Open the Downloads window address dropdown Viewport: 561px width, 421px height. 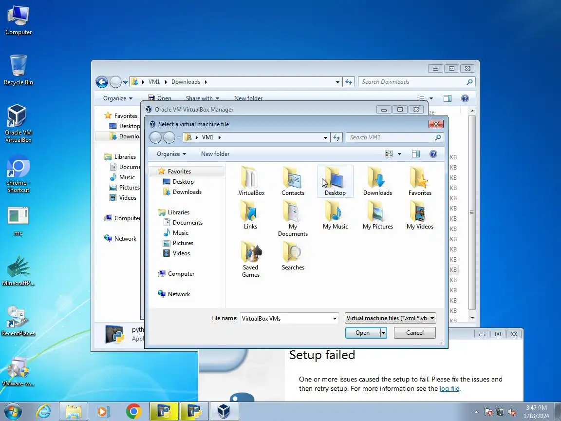[337, 82]
